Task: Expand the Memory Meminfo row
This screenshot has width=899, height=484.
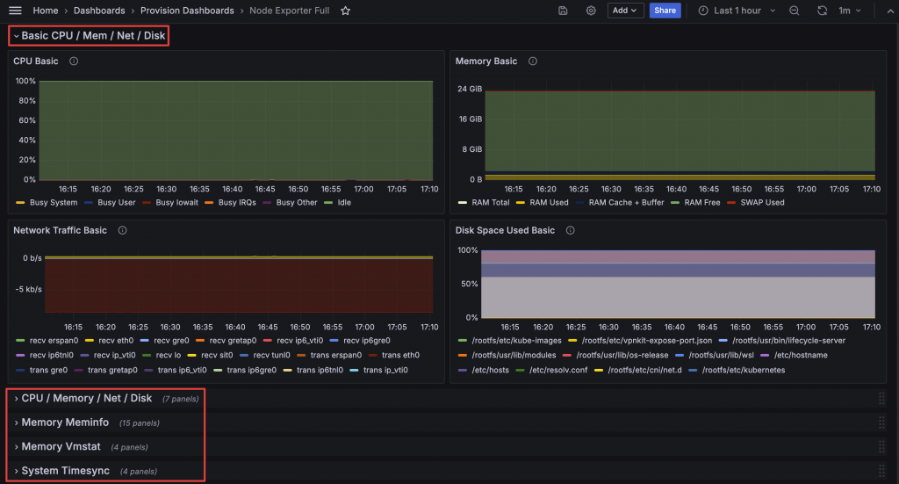Action: tap(61, 423)
